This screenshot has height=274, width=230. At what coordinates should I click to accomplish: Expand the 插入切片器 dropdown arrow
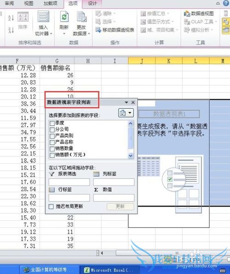point(51,34)
